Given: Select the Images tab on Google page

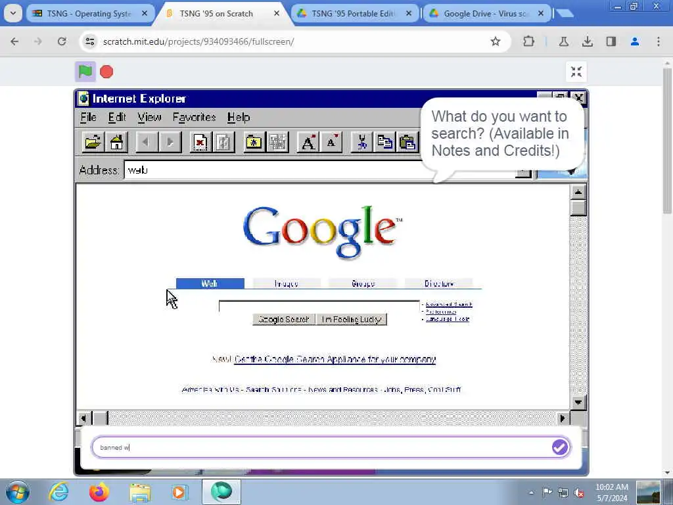Looking at the screenshot, I should pyautogui.click(x=287, y=283).
